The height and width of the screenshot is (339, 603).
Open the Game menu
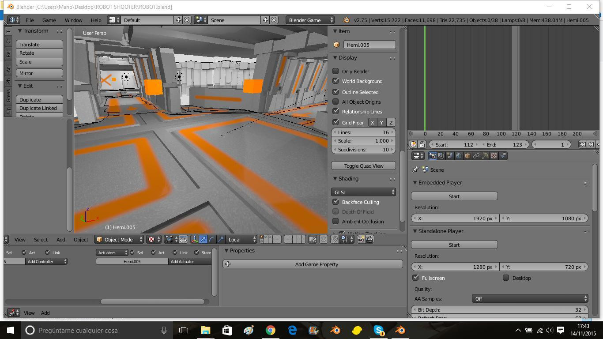point(49,20)
